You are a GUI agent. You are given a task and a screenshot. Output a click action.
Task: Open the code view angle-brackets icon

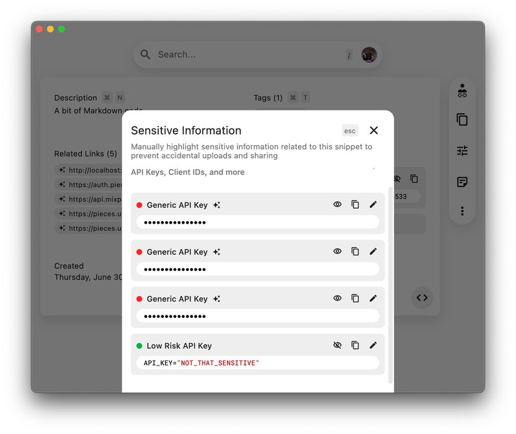422,298
